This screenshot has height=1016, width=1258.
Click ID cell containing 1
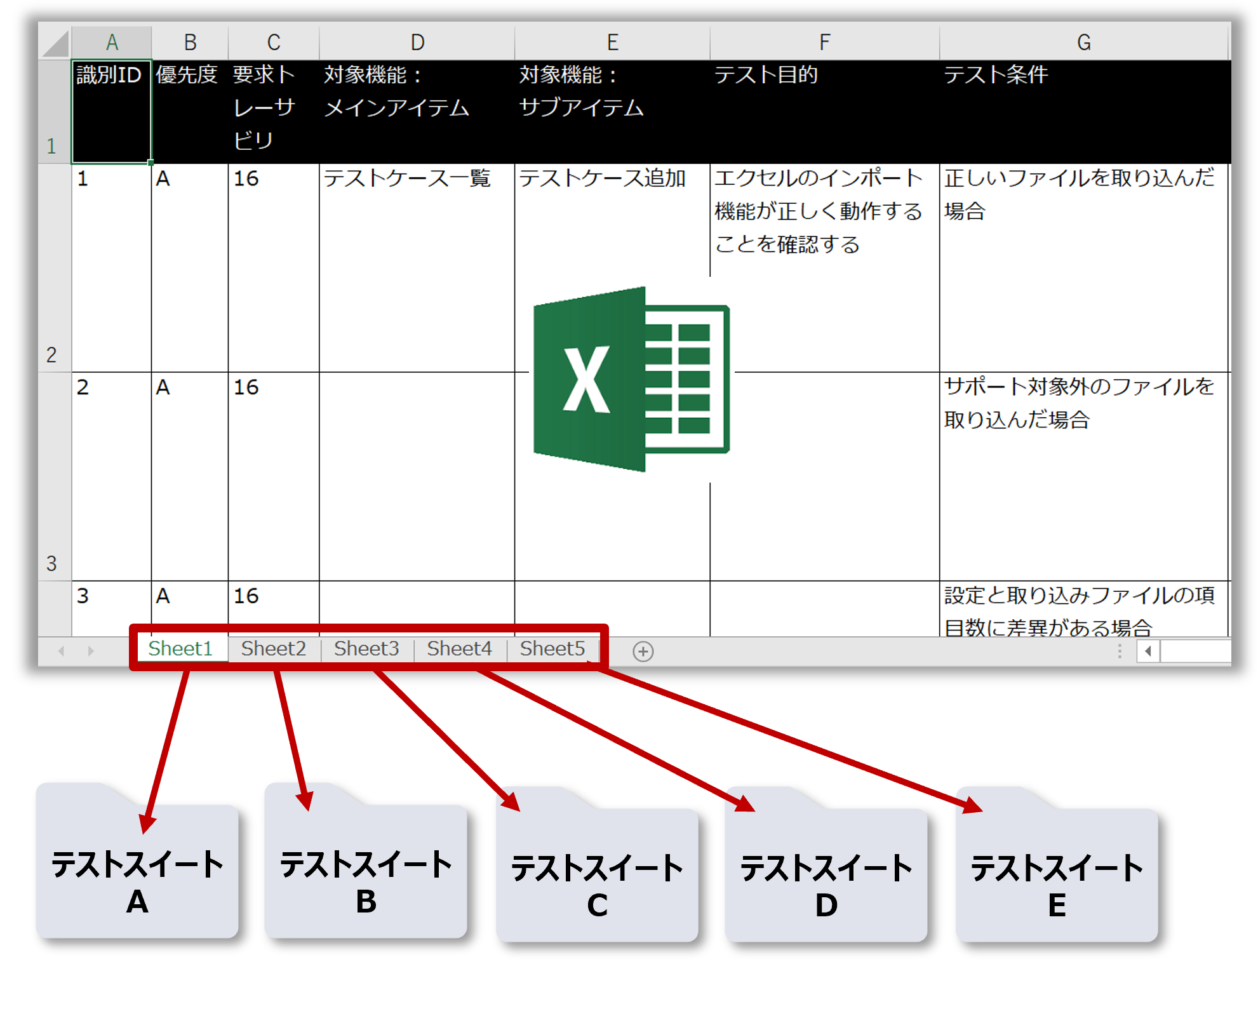coord(112,268)
